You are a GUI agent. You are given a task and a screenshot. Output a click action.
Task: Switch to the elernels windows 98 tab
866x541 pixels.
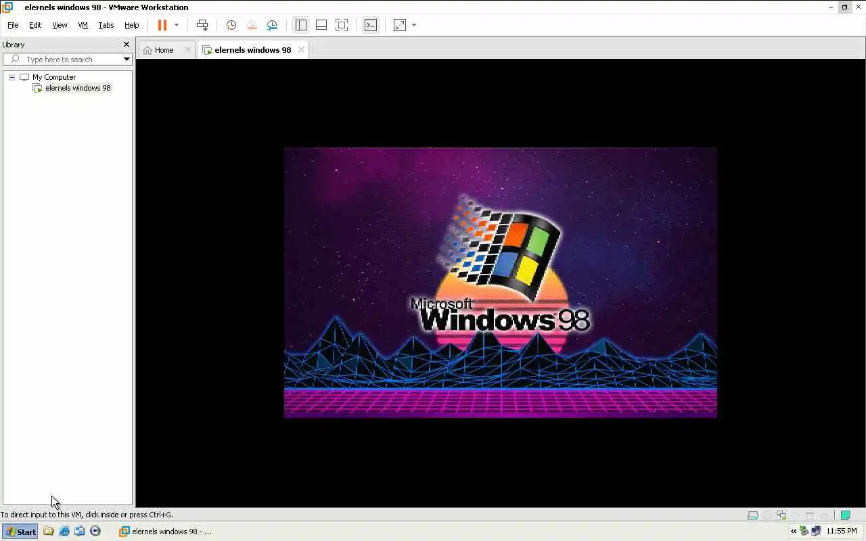pyautogui.click(x=253, y=50)
